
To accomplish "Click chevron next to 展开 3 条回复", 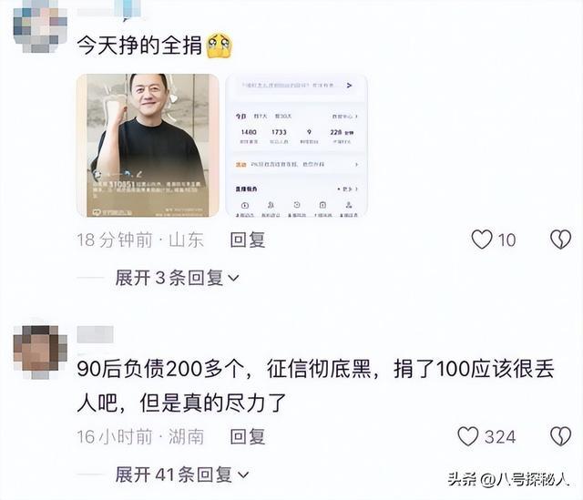I will (233, 278).
